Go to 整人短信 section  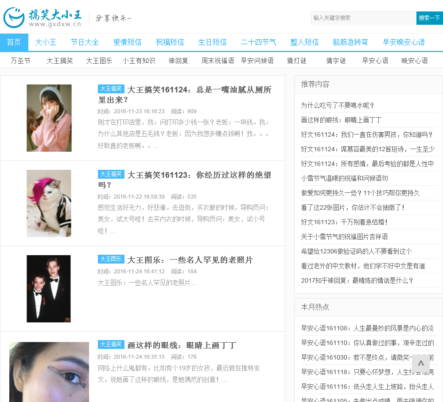click(304, 42)
